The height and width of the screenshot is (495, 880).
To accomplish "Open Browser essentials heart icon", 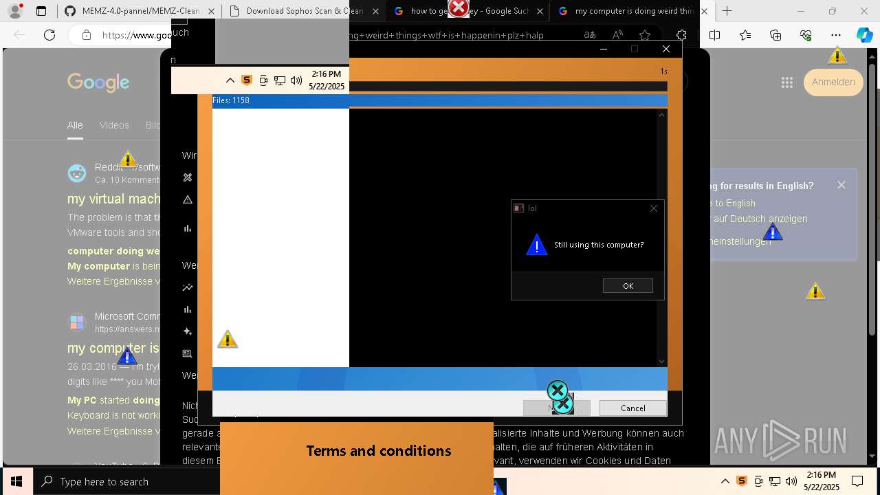I will (x=806, y=35).
